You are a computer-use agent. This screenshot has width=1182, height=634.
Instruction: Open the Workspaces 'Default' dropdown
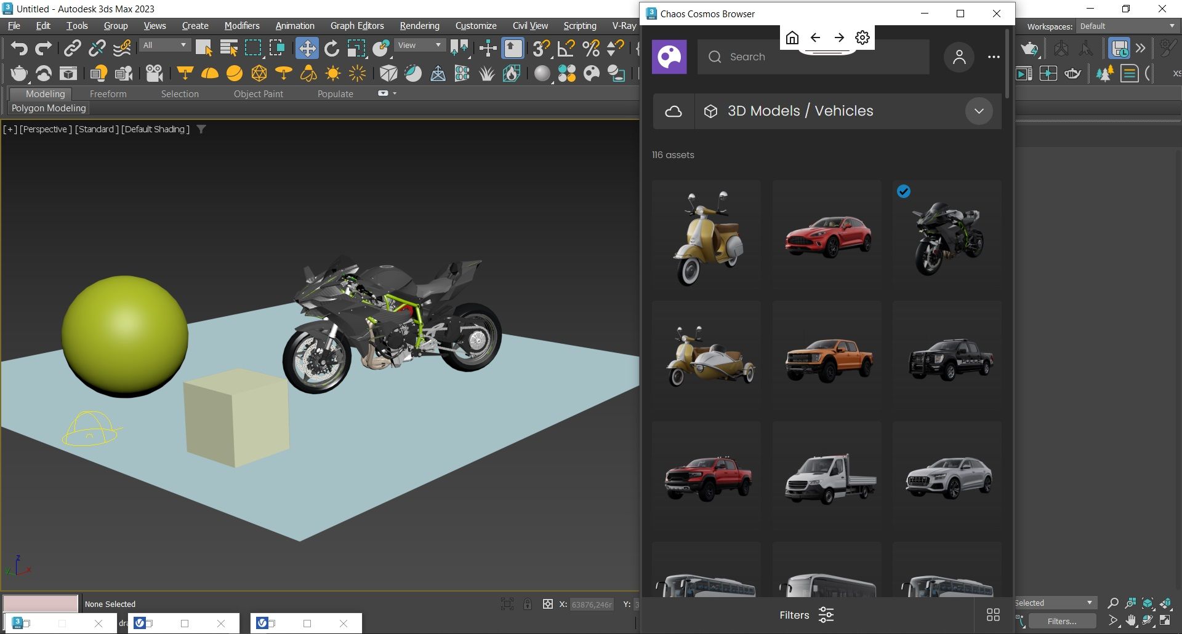click(x=1127, y=26)
